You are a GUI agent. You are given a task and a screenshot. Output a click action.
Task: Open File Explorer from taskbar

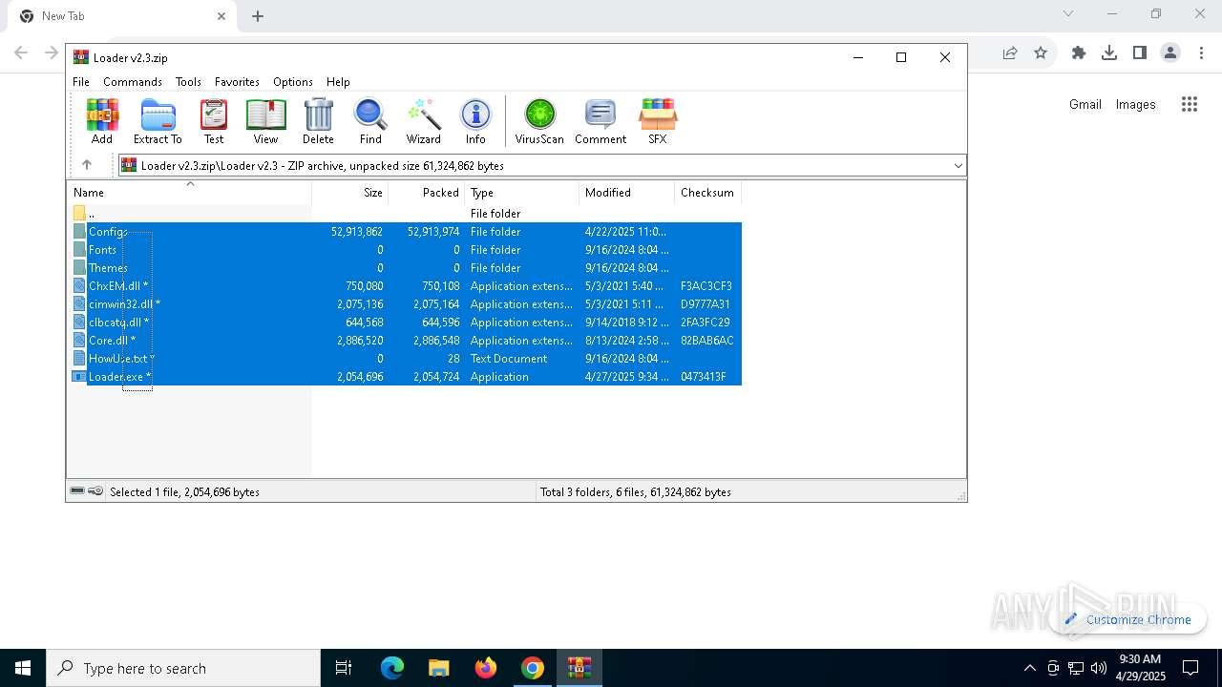tap(439, 668)
